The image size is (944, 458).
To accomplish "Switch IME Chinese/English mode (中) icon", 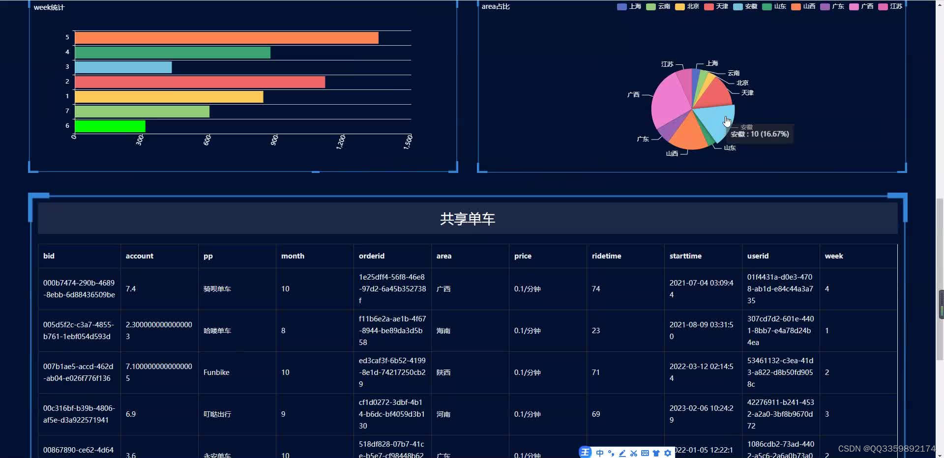I will pyautogui.click(x=600, y=453).
